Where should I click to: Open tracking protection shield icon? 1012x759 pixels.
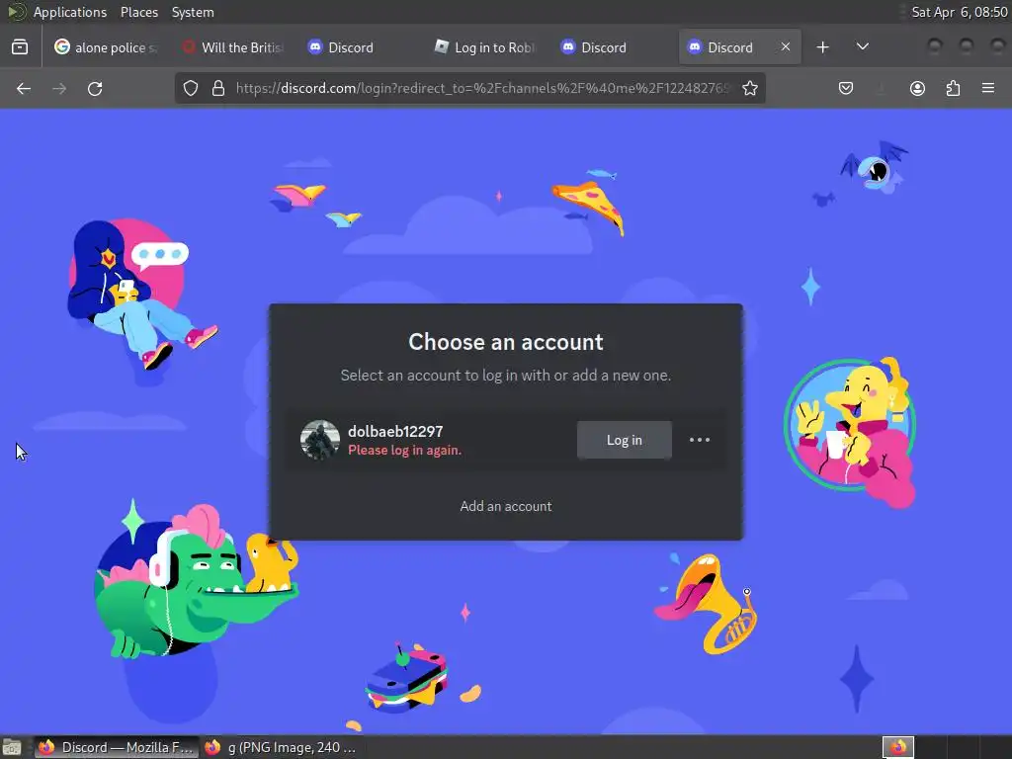(x=191, y=88)
